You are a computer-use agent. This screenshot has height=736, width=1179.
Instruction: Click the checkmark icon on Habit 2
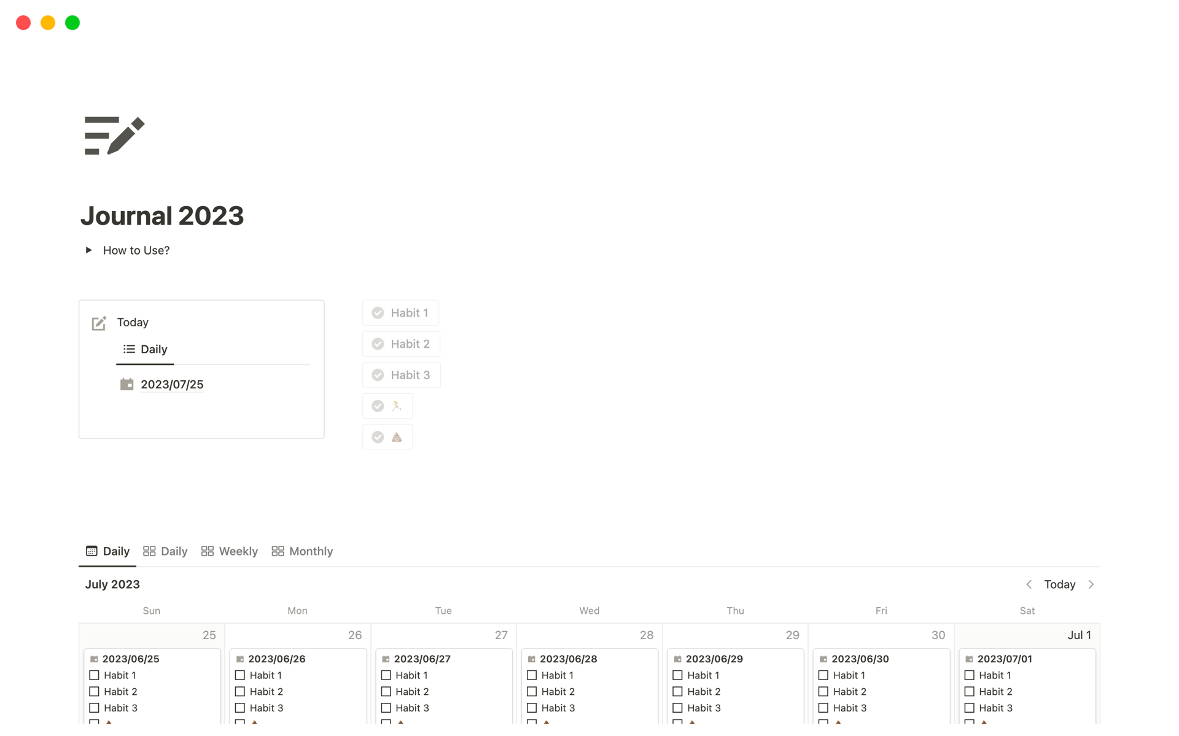click(378, 344)
